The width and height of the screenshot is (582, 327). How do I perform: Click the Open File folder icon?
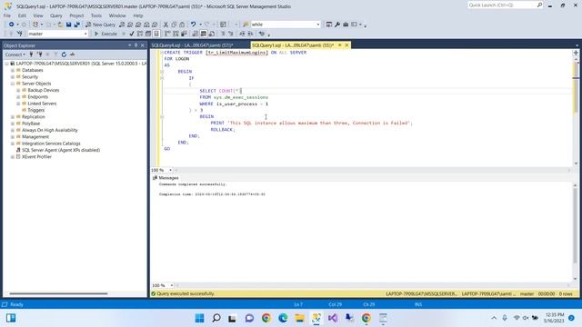tap(60, 25)
